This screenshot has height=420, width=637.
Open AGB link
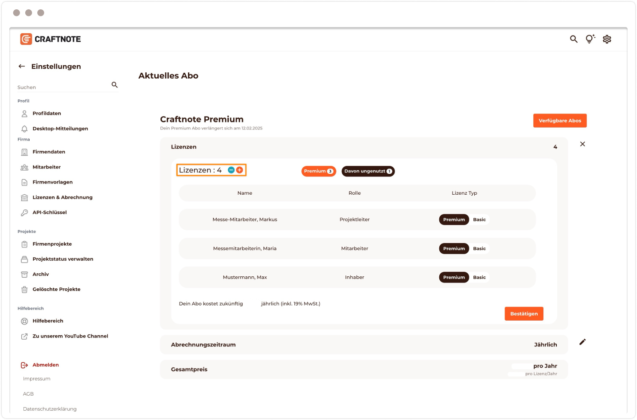pyautogui.click(x=28, y=394)
